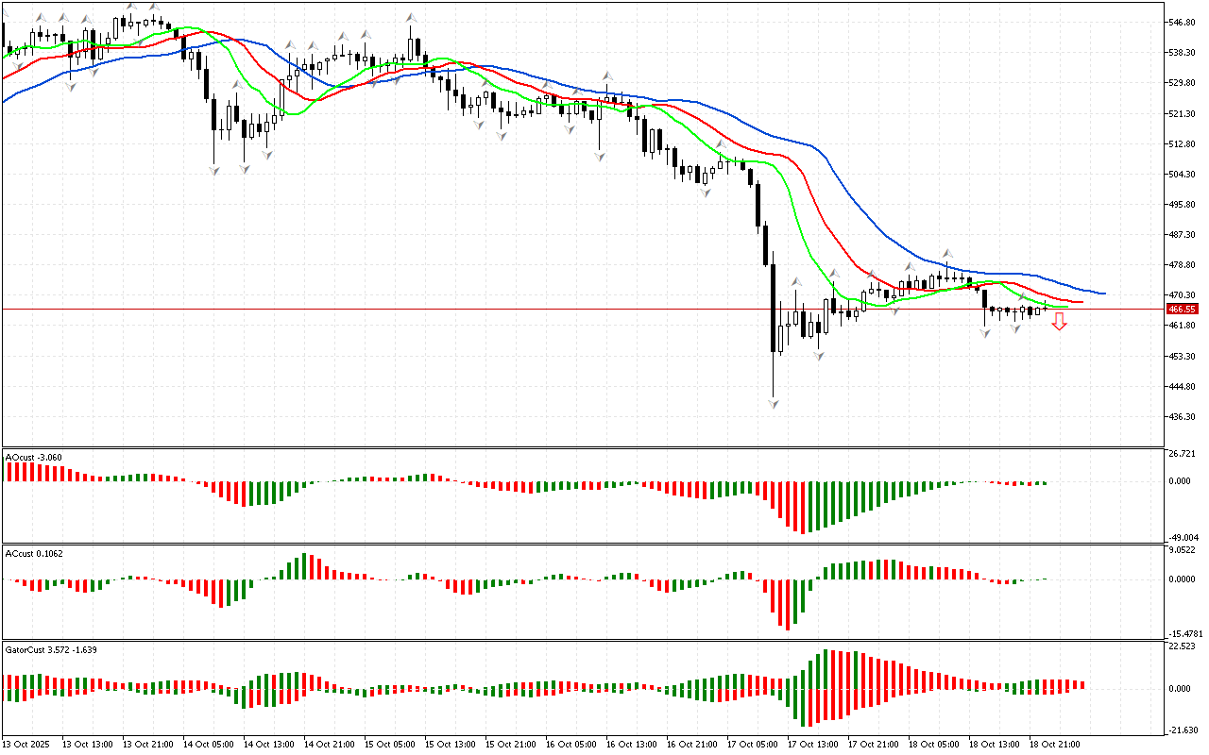Click the tallest red bar in AOcust histogram
1209x755 pixels.
pos(804,508)
